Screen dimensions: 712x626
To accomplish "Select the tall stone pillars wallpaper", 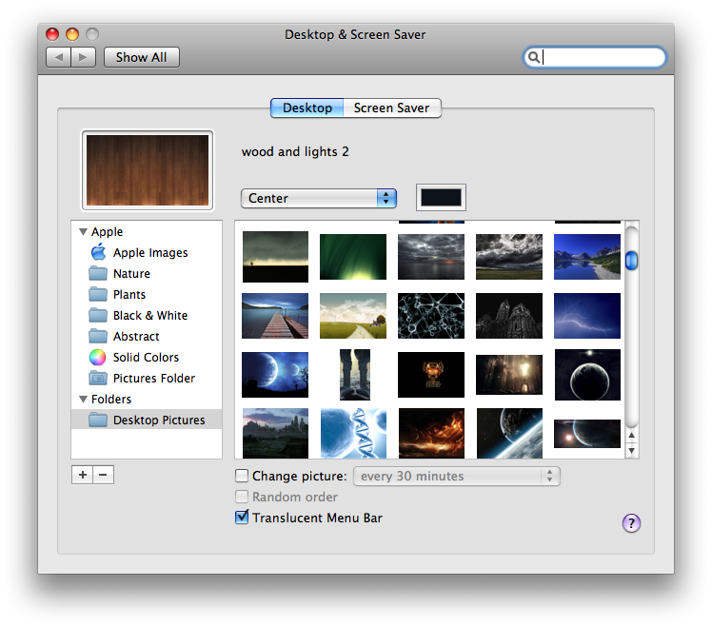I will 355,375.
